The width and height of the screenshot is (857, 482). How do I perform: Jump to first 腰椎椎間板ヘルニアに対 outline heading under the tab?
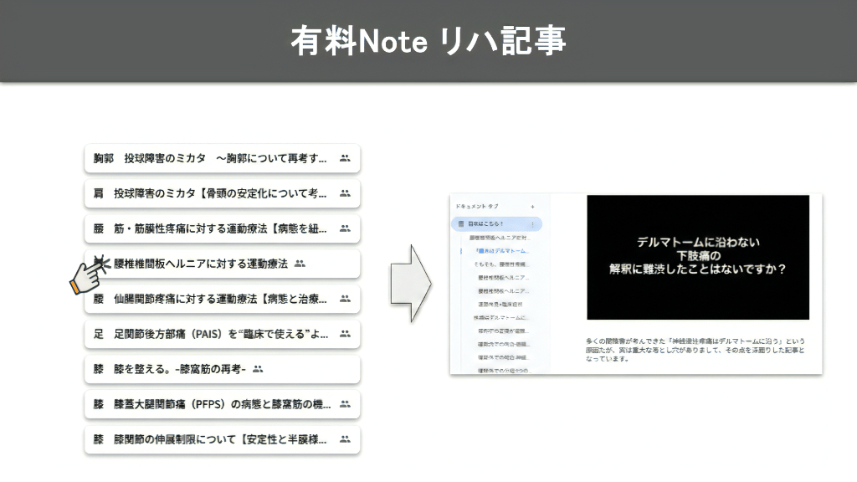coord(499,238)
